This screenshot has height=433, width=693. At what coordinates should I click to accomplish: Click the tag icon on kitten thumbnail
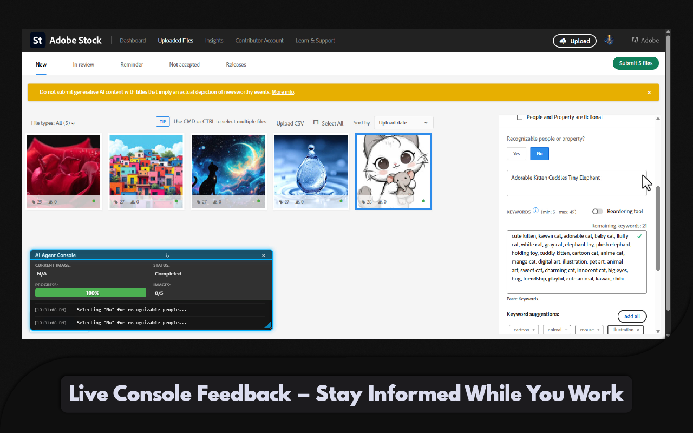(x=362, y=201)
